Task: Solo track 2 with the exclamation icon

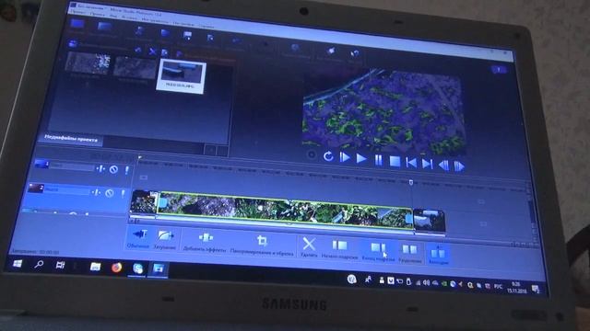Action: (x=123, y=194)
